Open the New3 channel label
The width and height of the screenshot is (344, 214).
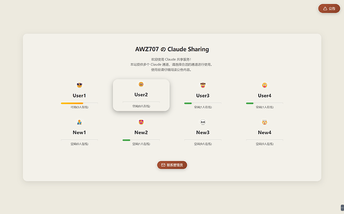click(203, 132)
